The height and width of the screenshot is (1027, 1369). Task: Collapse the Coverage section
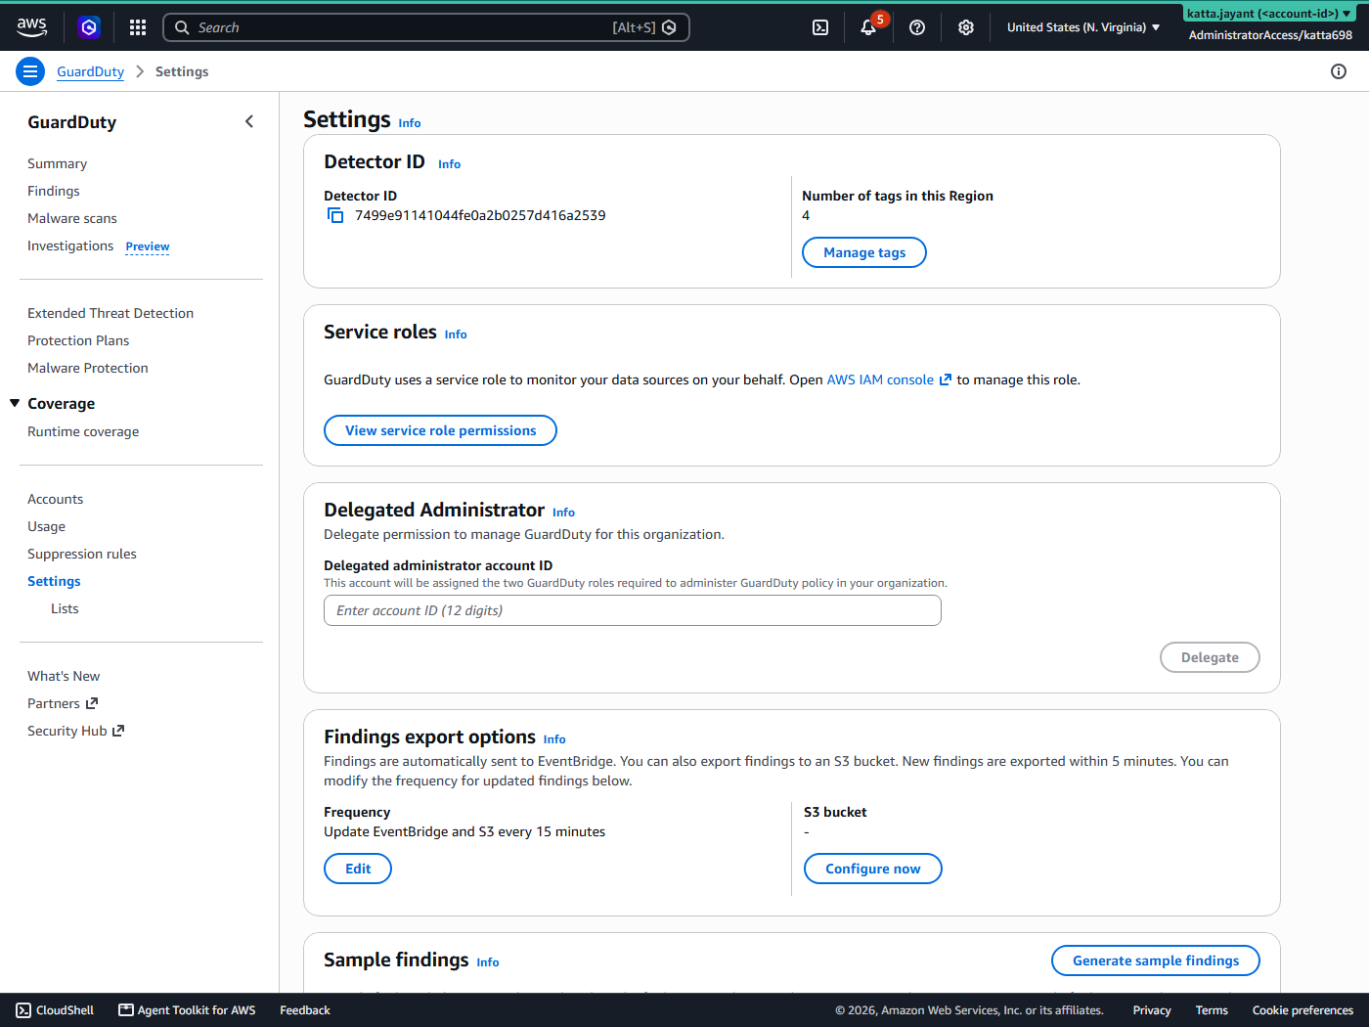tap(15, 403)
